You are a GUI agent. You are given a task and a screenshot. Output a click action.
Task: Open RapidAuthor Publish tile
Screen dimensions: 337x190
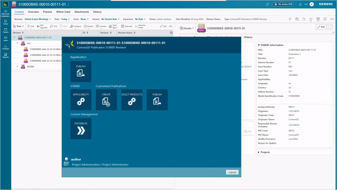click(x=81, y=72)
